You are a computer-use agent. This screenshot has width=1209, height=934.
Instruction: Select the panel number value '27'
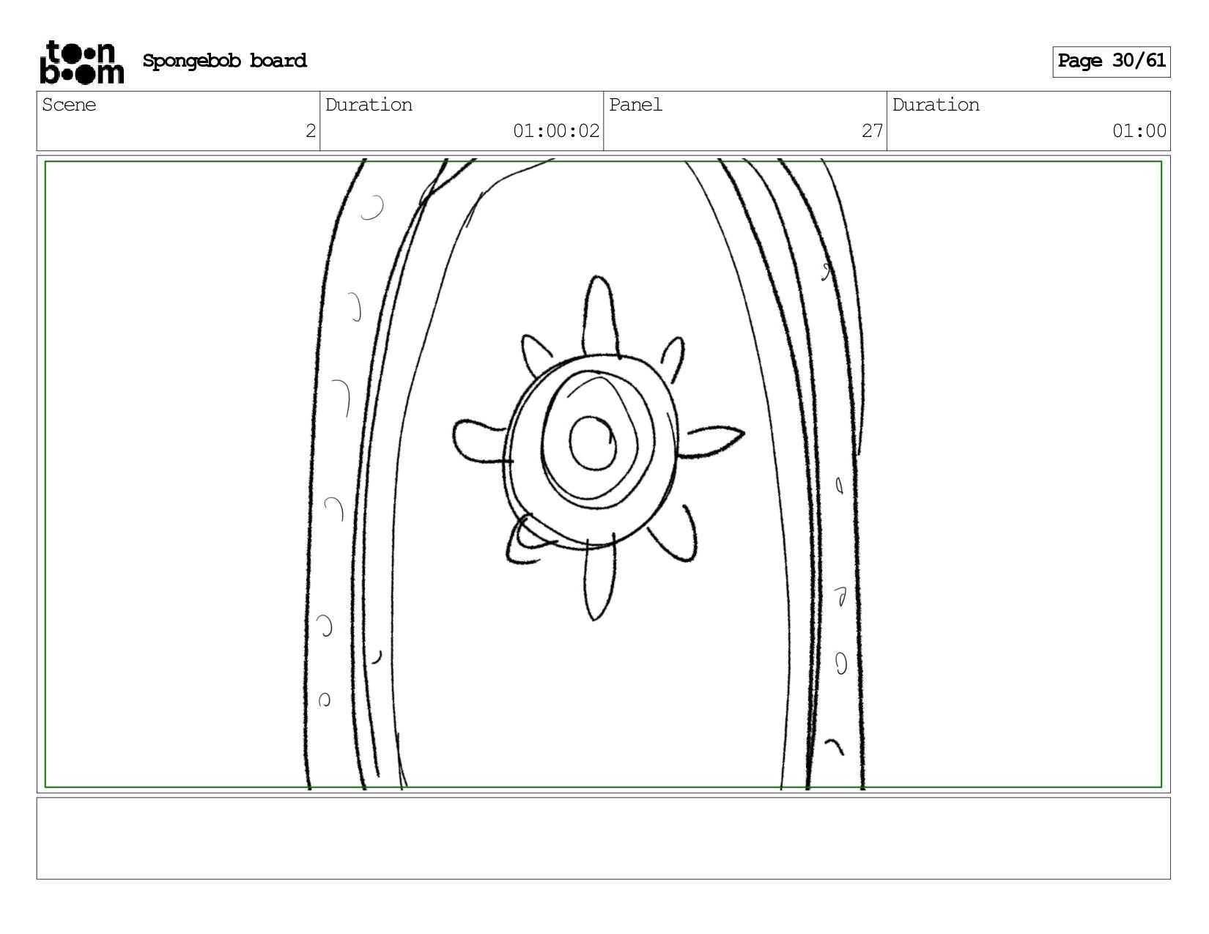872,132
